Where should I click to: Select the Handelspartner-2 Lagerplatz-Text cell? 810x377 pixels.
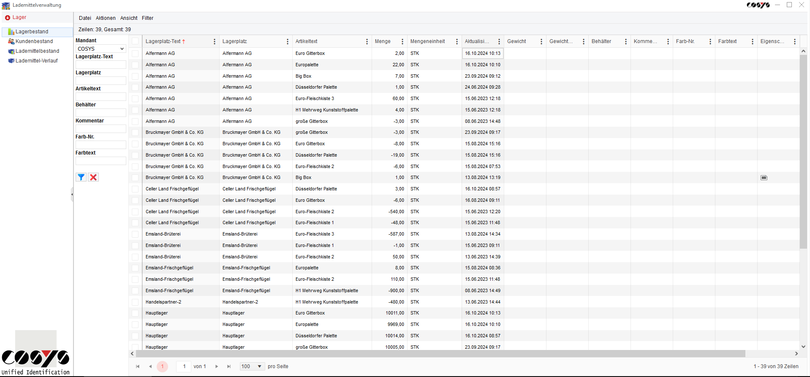181,302
